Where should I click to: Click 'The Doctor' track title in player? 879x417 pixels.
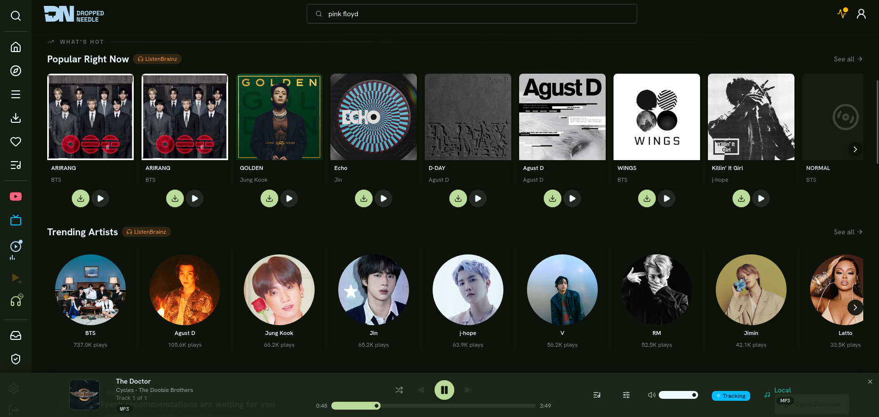click(133, 381)
